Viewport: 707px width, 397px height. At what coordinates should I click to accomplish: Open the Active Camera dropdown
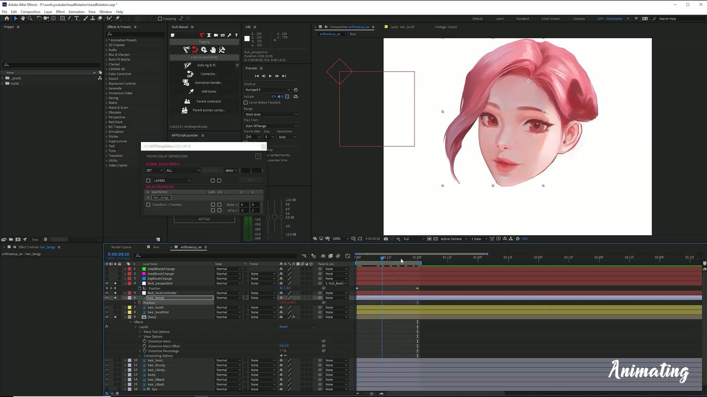click(454, 239)
